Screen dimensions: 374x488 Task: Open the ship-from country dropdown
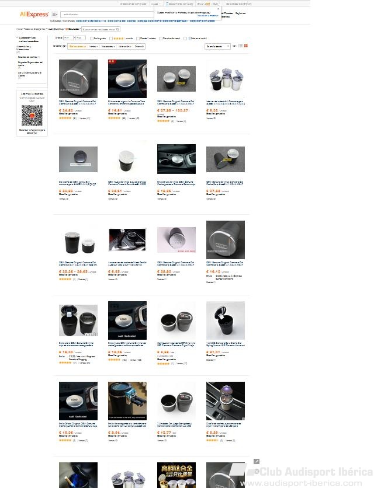point(217,46)
